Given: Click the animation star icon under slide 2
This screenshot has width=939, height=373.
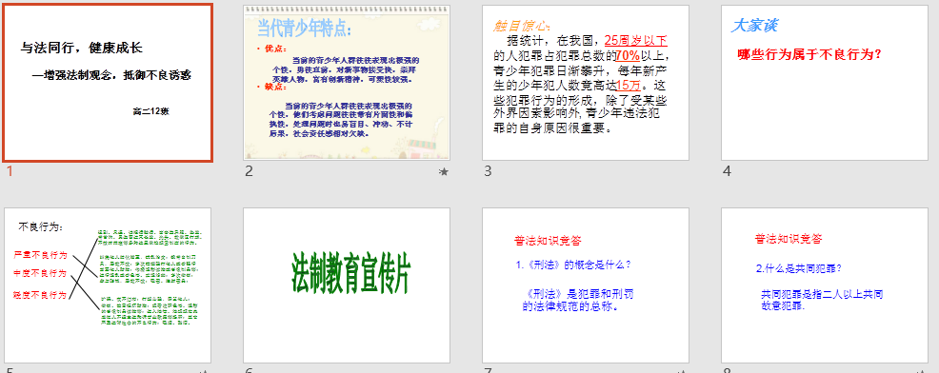Looking at the screenshot, I should (443, 172).
